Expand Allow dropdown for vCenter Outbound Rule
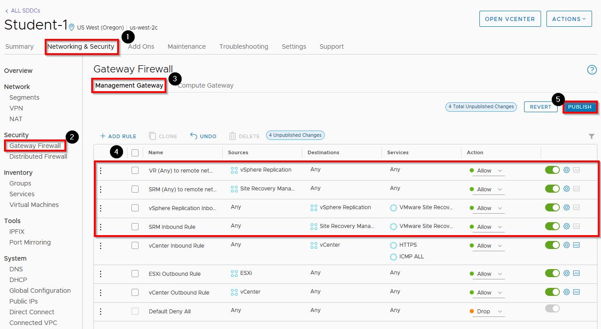This screenshot has height=329, width=601. point(499,293)
